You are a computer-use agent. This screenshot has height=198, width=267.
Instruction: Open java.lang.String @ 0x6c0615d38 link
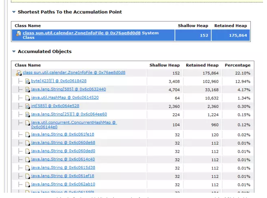[x=63, y=168]
